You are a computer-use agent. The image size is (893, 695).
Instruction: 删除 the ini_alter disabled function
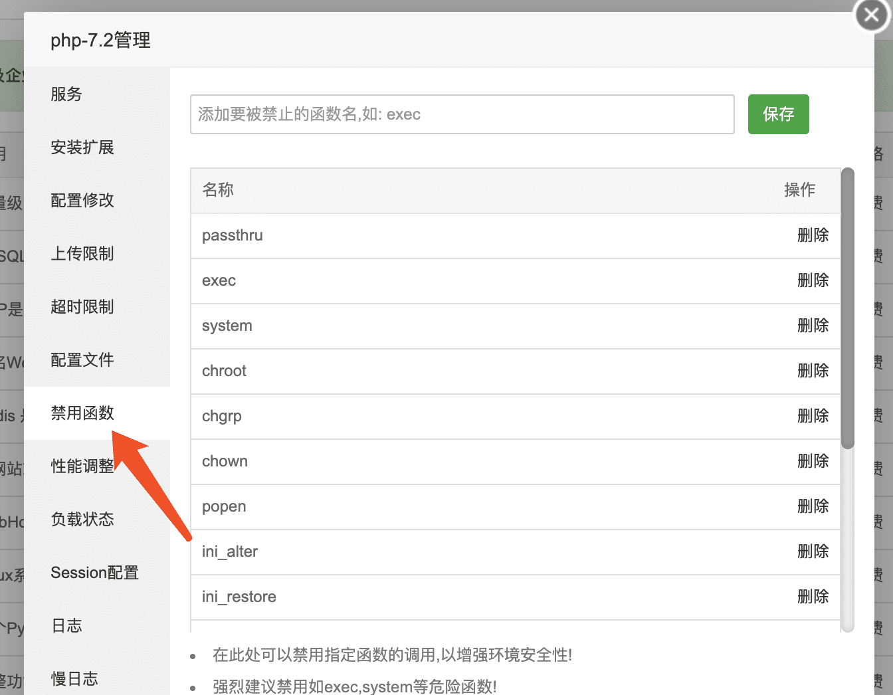point(813,551)
